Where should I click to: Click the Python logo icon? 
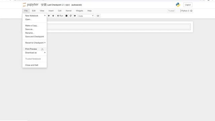[178, 5]
